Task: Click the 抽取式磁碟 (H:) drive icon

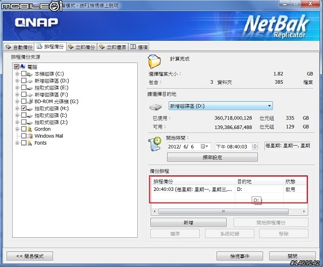Action: pos(30,109)
